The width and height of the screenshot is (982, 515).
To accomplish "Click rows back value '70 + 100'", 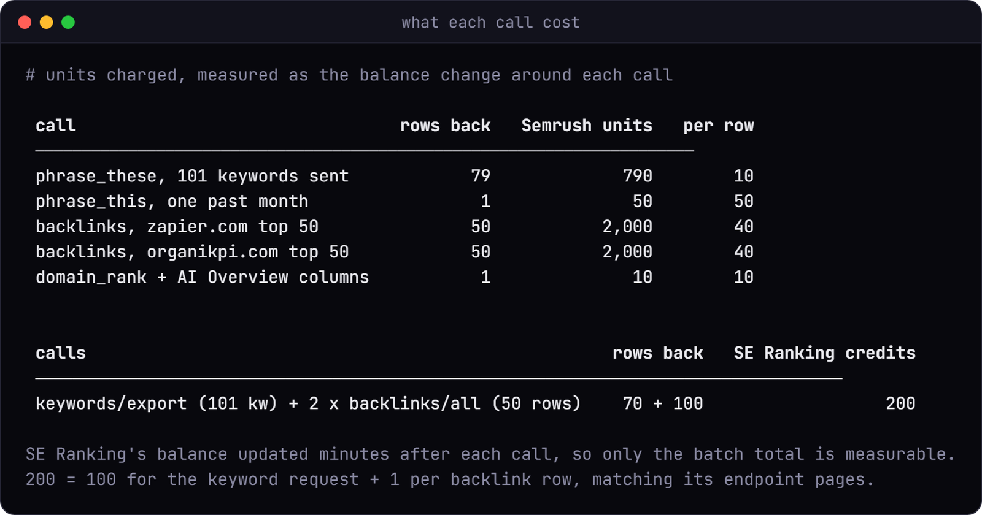I will pos(663,403).
